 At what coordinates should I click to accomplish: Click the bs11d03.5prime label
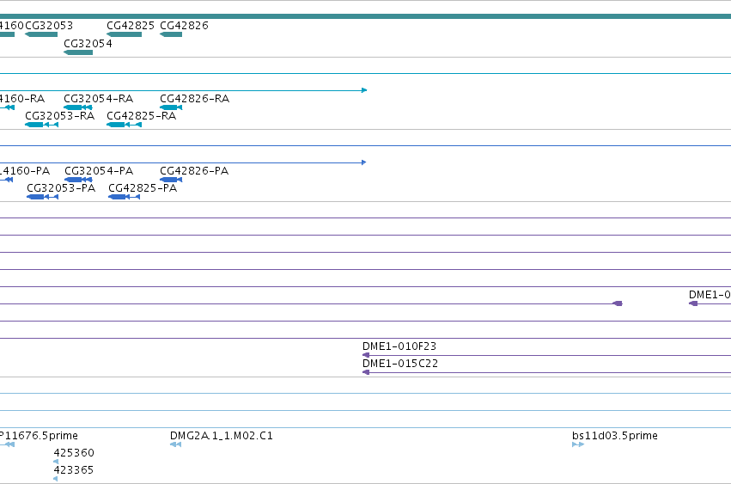tap(615, 436)
